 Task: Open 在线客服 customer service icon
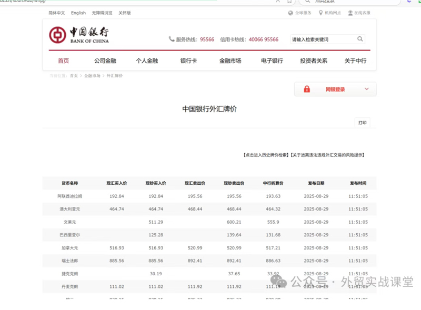coord(350,13)
